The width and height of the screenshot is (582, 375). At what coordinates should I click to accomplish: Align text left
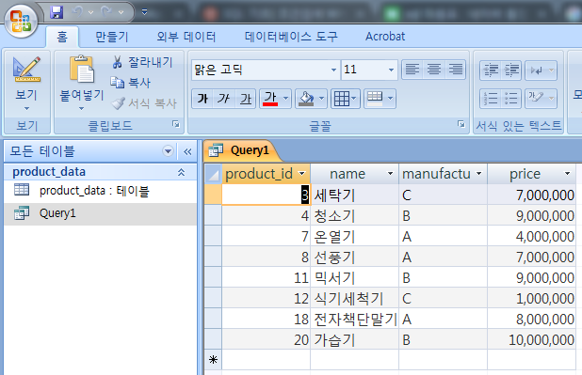pos(412,70)
